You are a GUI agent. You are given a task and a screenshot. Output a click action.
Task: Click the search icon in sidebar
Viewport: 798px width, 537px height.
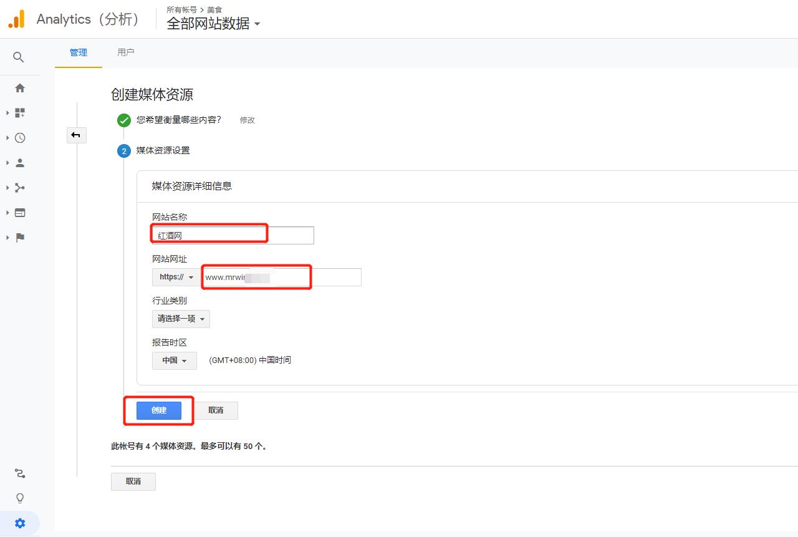pyautogui.click(x=19, y=57)
